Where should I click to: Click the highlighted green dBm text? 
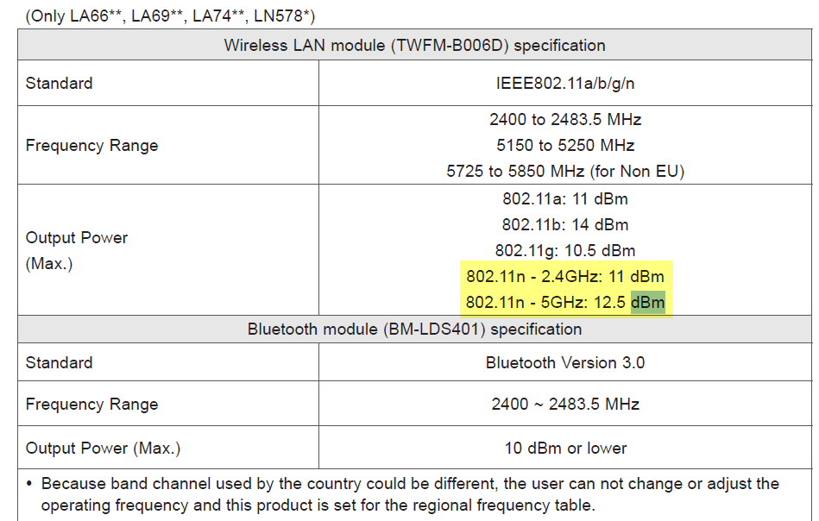pos(647,302)
